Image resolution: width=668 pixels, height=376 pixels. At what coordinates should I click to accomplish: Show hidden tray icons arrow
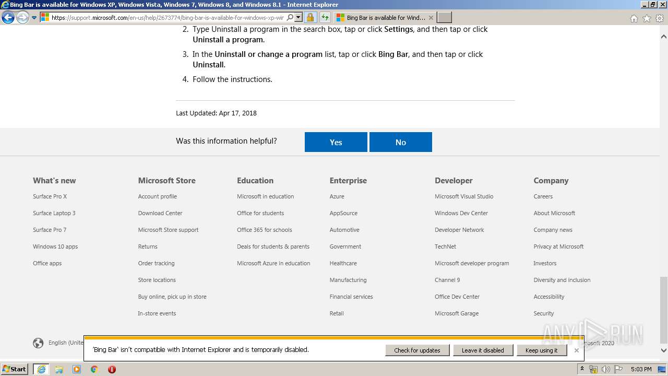coord(582,369)
